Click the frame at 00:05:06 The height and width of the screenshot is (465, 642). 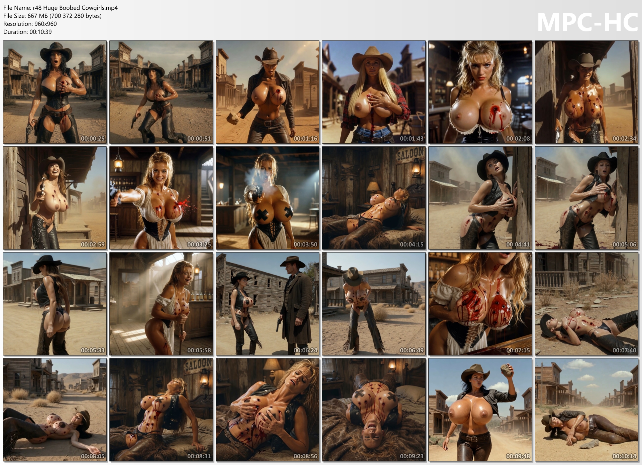tap(586, 198)
